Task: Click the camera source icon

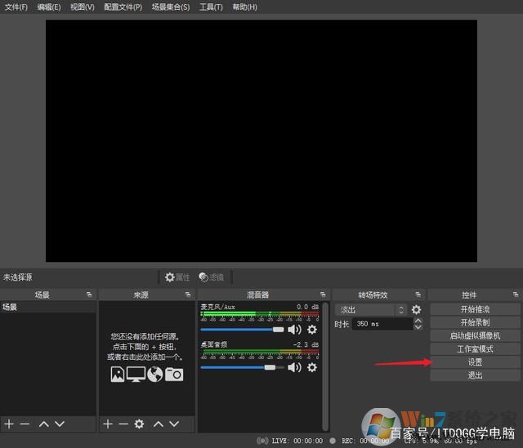Action: click(x=174, y=374)
